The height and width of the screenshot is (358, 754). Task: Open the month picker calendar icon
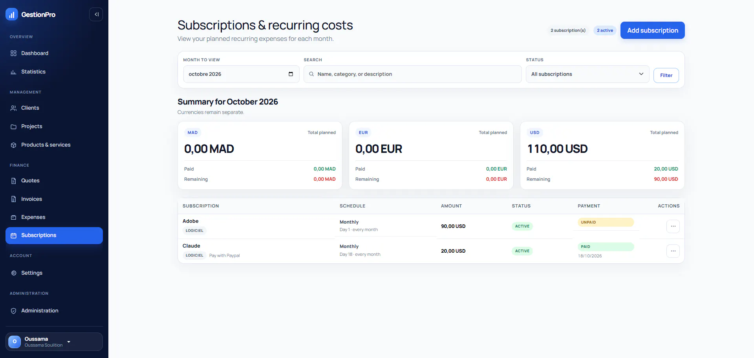click(x=291, y=74)
